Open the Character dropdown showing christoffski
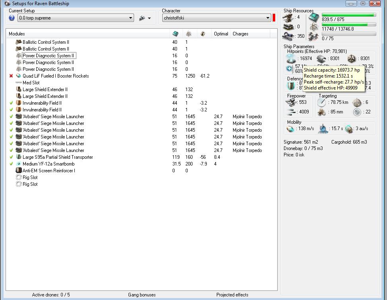Image resolution: width=387 pixels, height=300 pixels. coord(216,18)
